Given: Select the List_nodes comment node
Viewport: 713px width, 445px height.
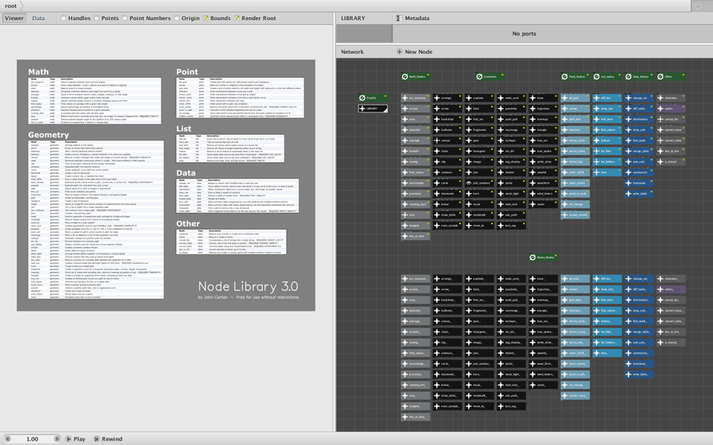Looking at the screenshot, I should (x=607, y=77).
